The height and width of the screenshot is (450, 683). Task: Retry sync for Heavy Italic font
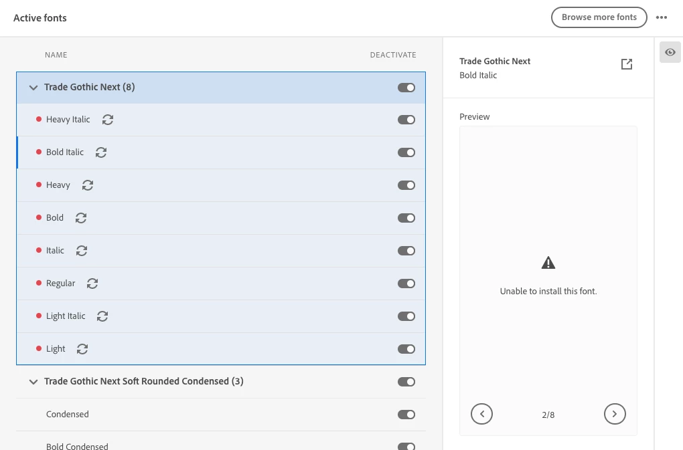(108, 120)
